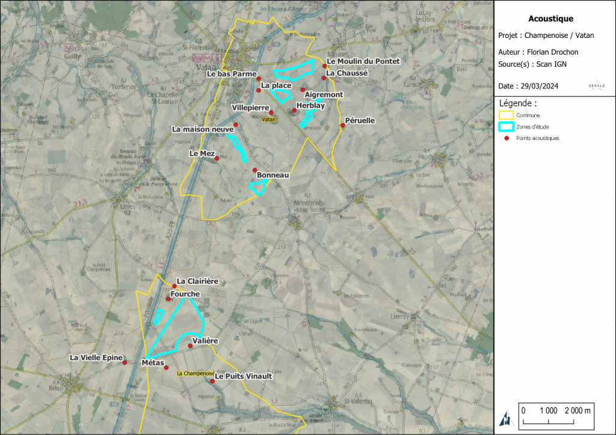
Task: Pick the red acoustic point at Le Mez
Action: [x=217, y=159]
